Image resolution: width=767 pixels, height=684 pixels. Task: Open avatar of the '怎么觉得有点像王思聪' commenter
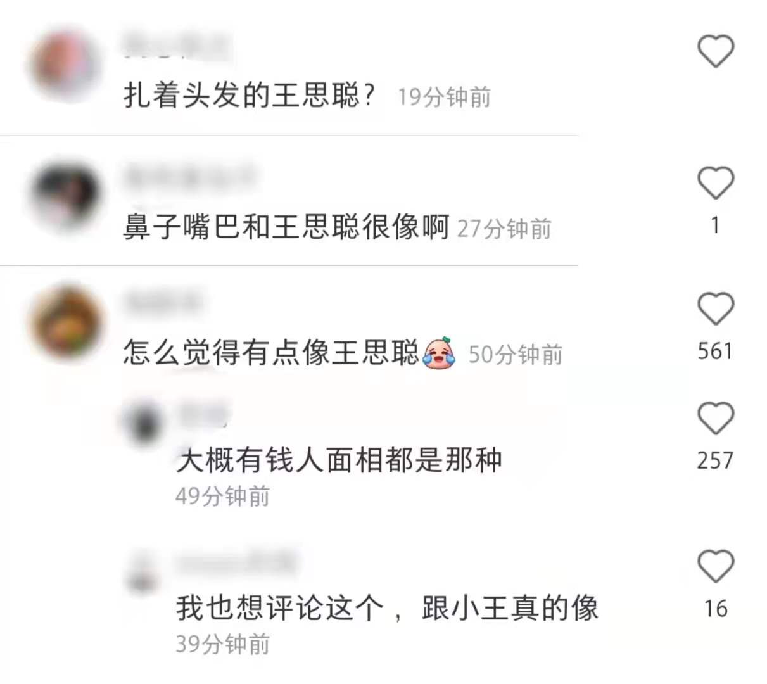pos(65,323)
